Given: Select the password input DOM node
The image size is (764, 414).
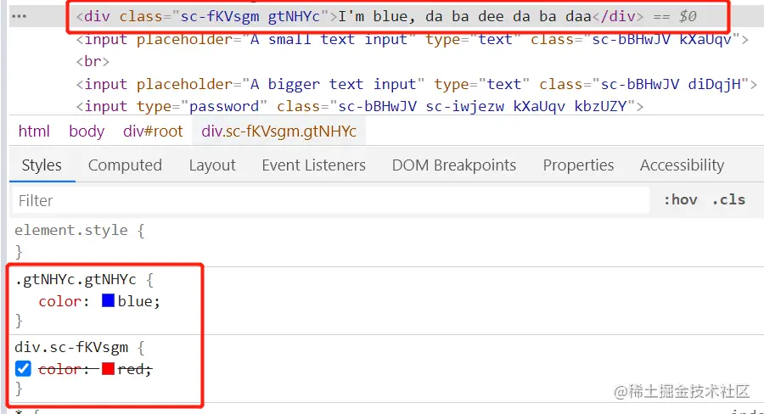Looking at the screenshot, I should [360, 106].
